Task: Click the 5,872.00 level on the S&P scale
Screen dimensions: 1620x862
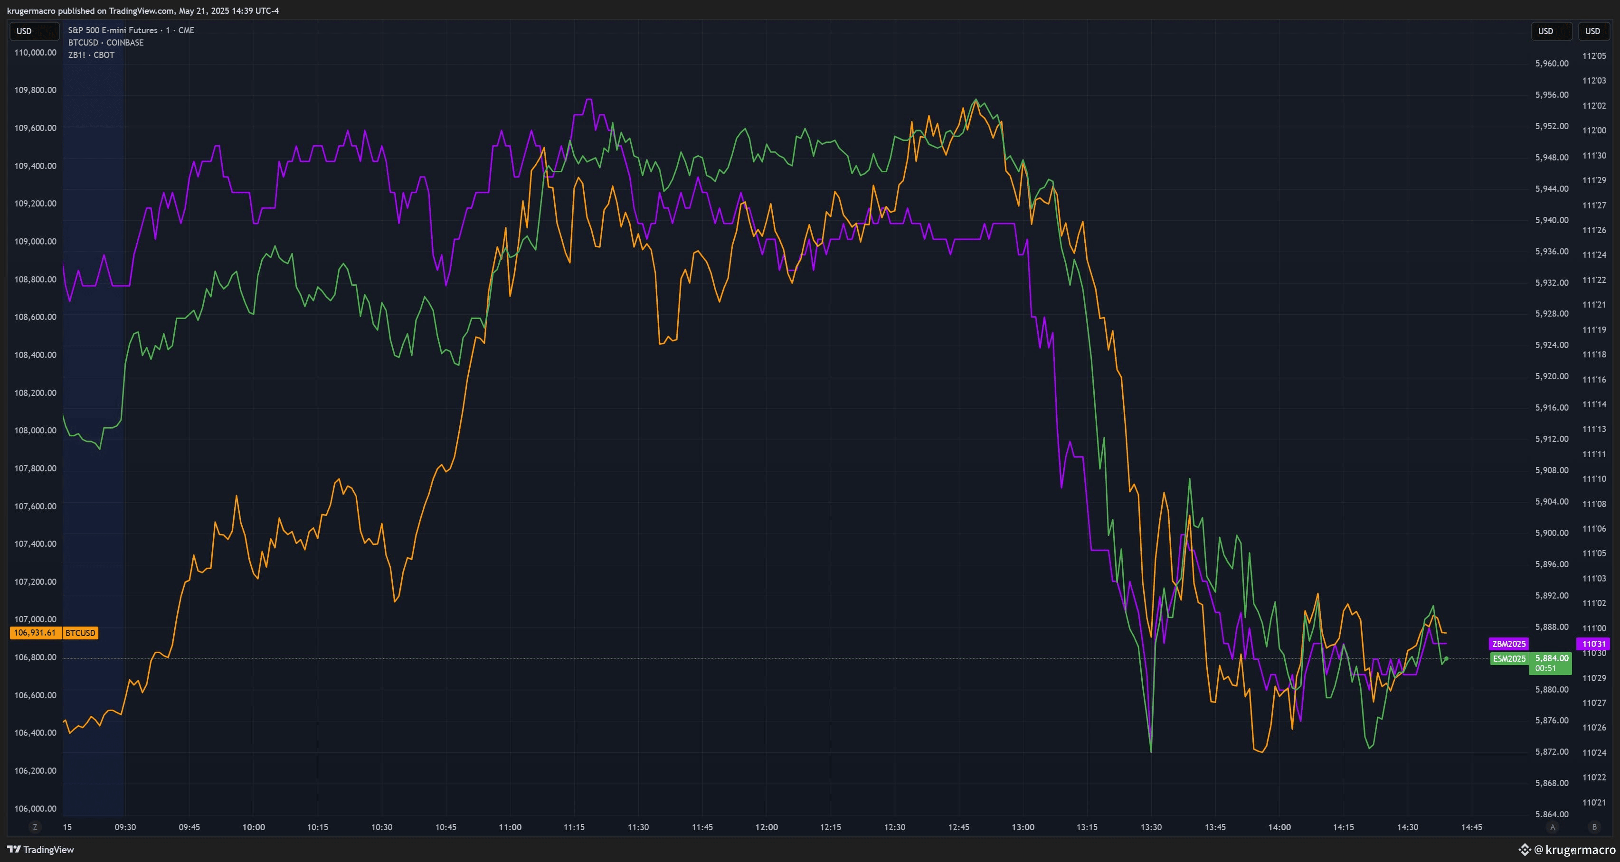Action: pos(1552,752)
